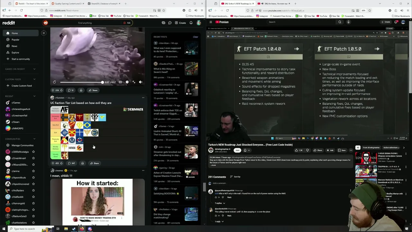Share the UC Faction Tier List post

point(94,163)
